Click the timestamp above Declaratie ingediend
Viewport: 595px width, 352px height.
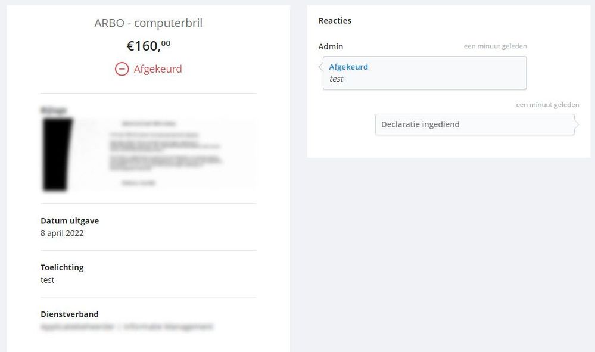click(x=547, y=105)
